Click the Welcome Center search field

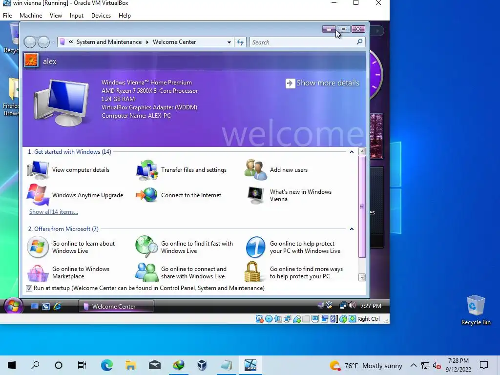pos(308,42)
